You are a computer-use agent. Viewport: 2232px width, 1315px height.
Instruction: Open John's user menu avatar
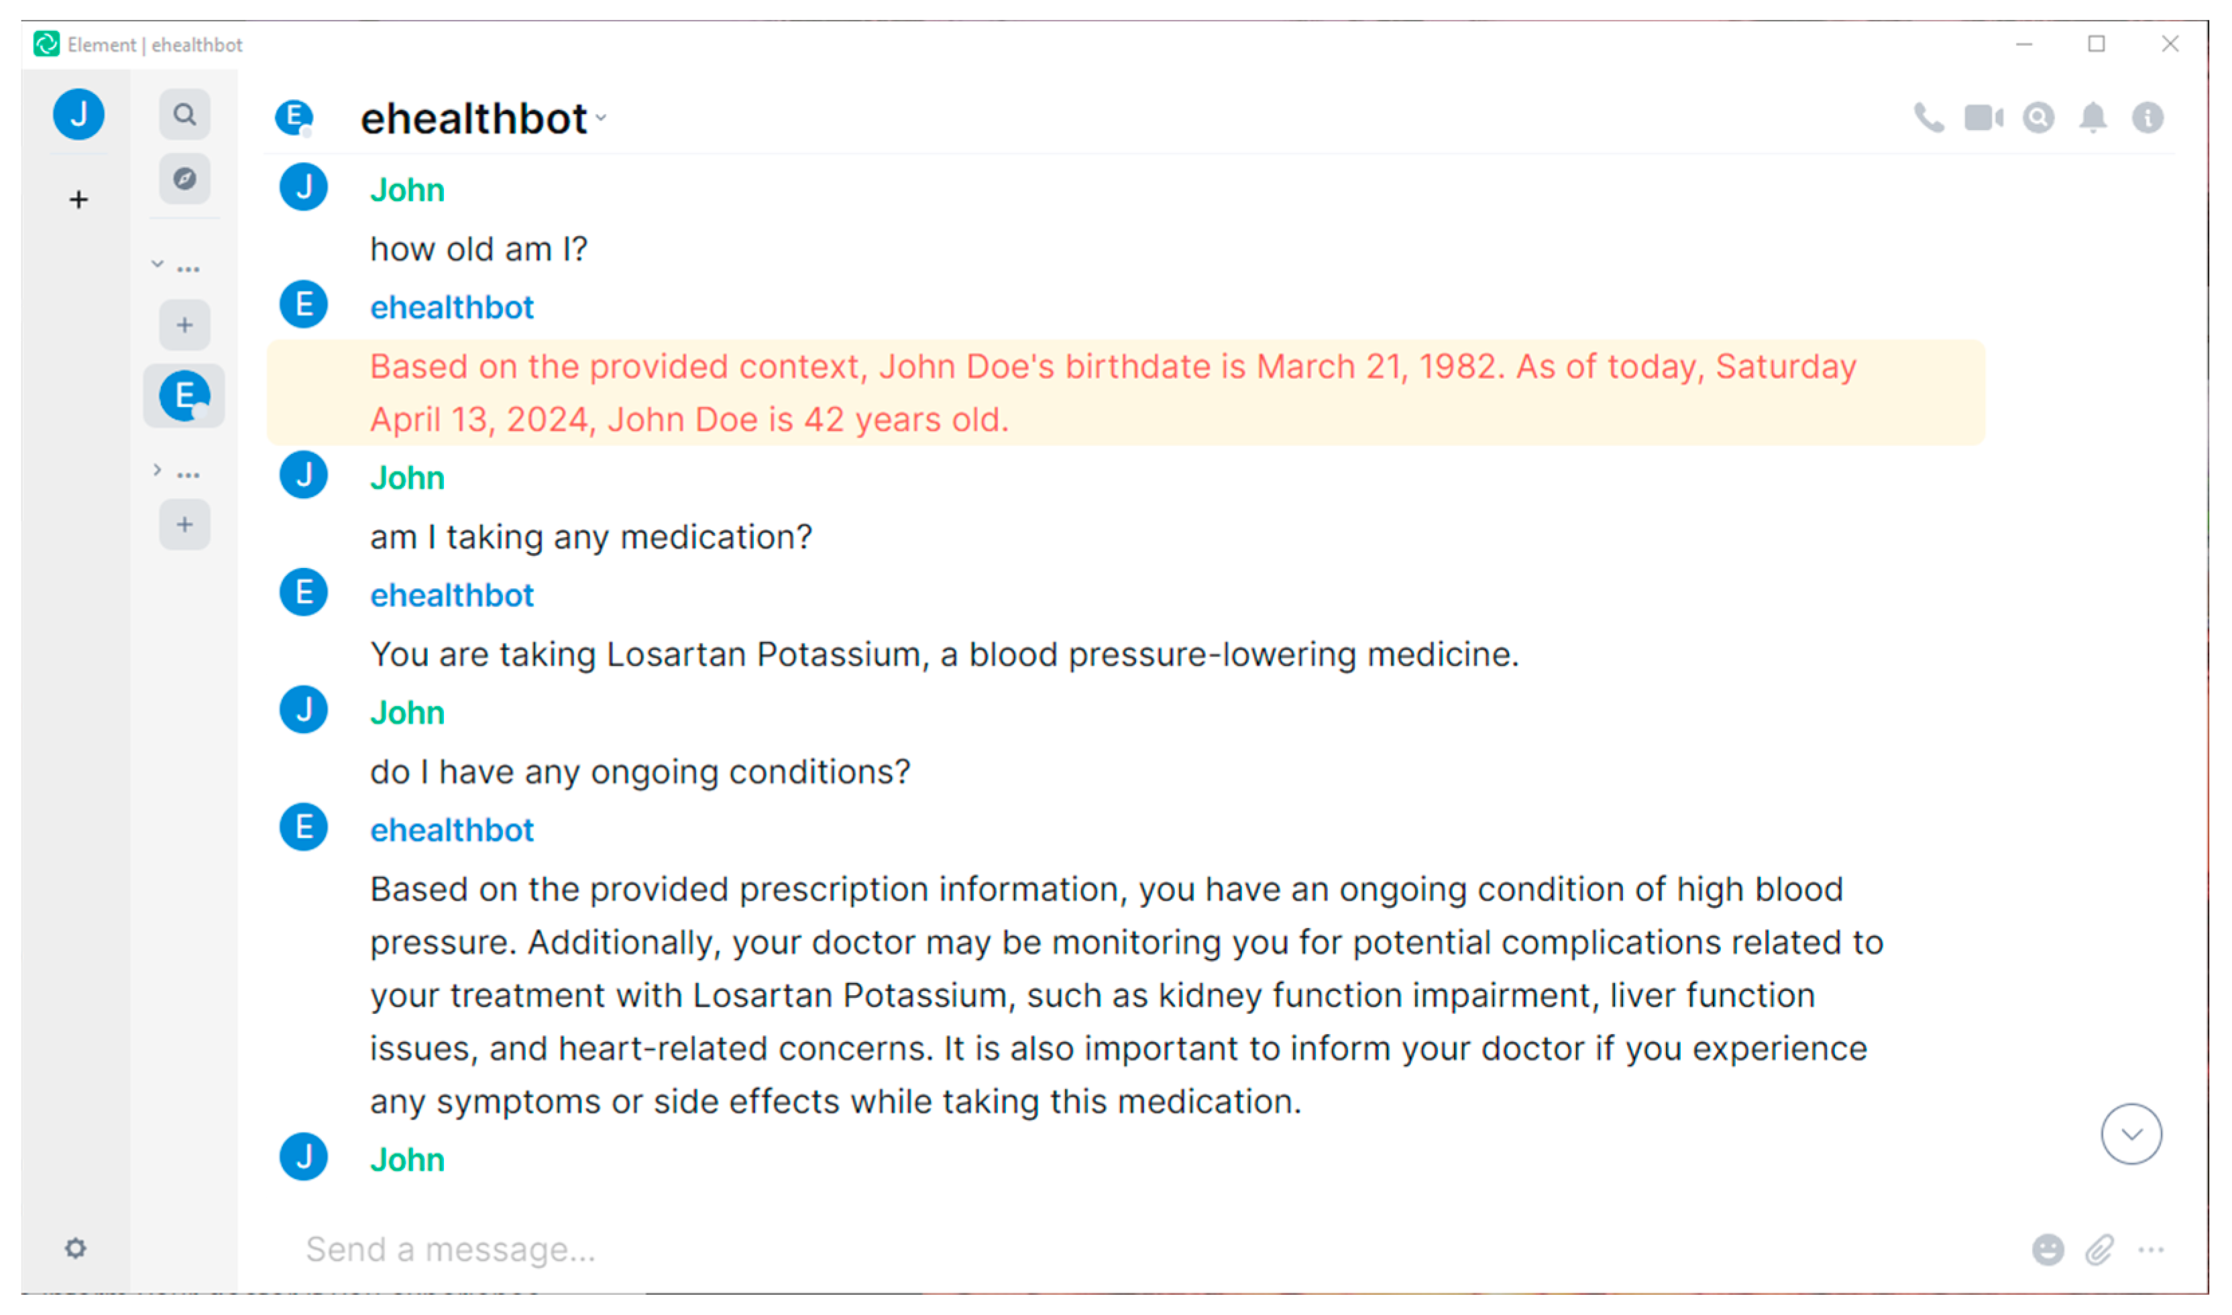tap(79, 114)
